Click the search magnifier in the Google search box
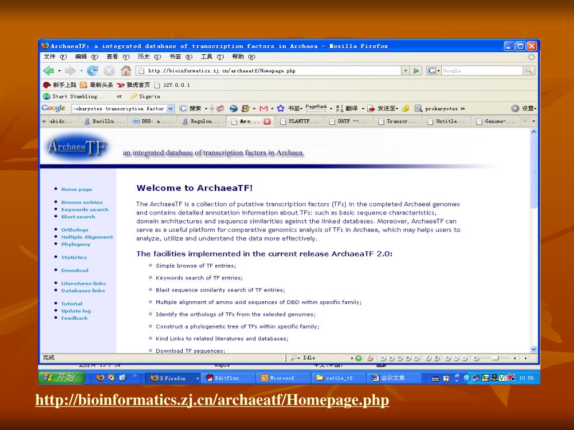 529,71
